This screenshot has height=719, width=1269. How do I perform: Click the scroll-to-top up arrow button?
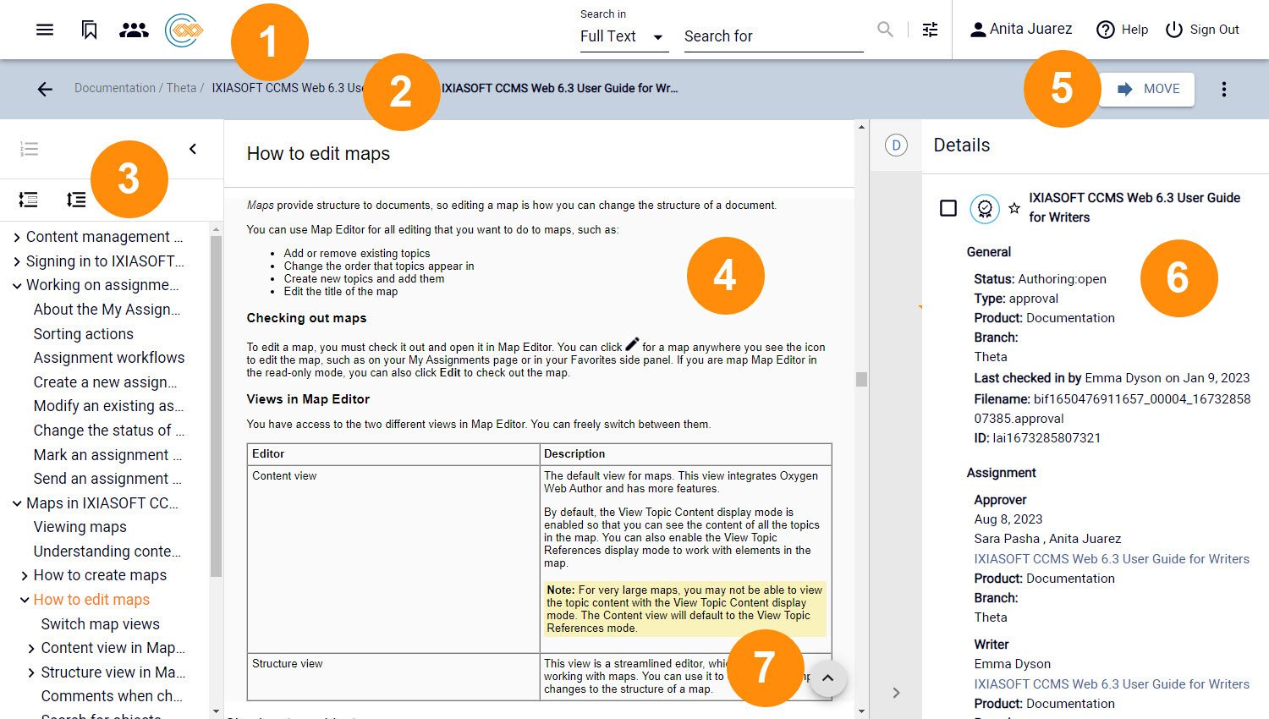pos(828,678)
